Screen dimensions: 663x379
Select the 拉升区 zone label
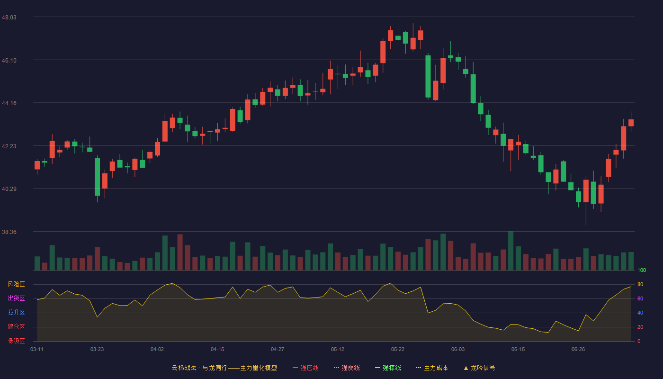pos(16,313)
